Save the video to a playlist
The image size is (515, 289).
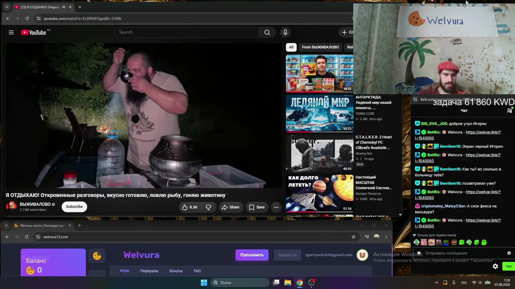(256, 207)
